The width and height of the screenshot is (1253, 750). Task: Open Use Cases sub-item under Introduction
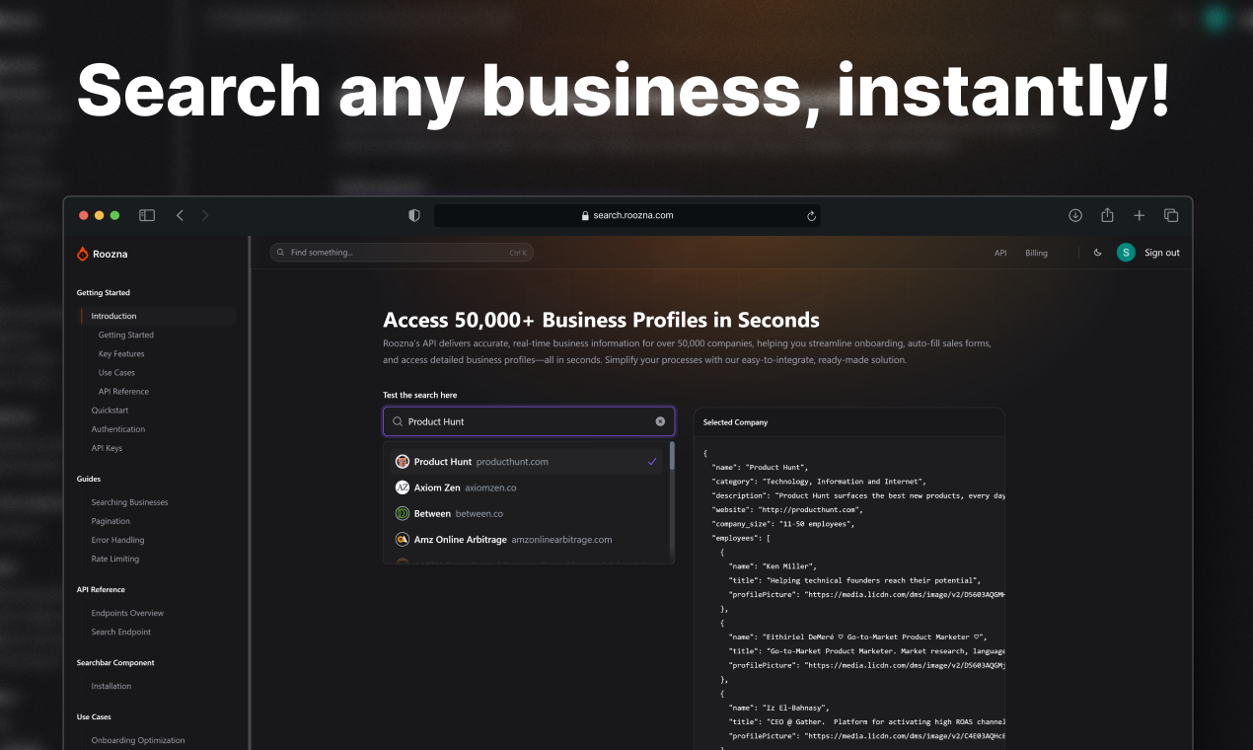pos(116,372)
